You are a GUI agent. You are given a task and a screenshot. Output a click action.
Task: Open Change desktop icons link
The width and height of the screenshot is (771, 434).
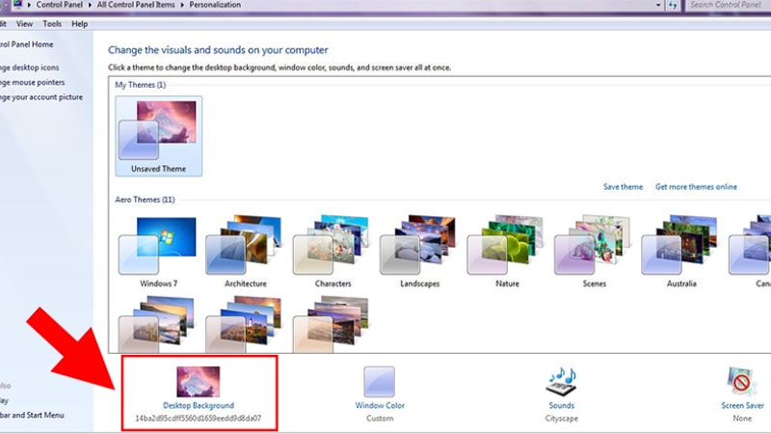(x=30, y=68)
